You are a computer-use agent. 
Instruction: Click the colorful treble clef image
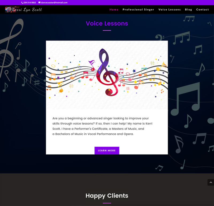pyautogui.click(x=107, y=75)
